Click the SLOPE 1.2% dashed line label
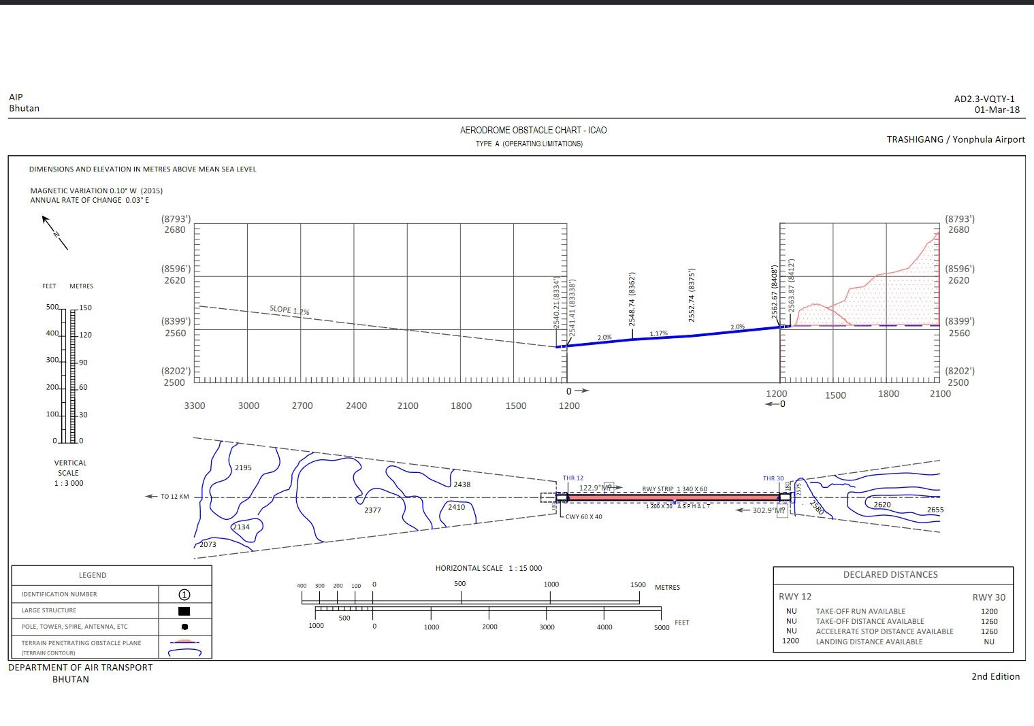The image size is (1034, 726). (289, 310)
